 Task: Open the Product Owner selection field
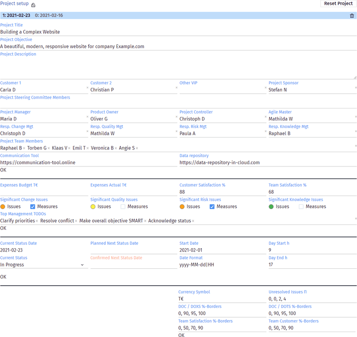132,119
